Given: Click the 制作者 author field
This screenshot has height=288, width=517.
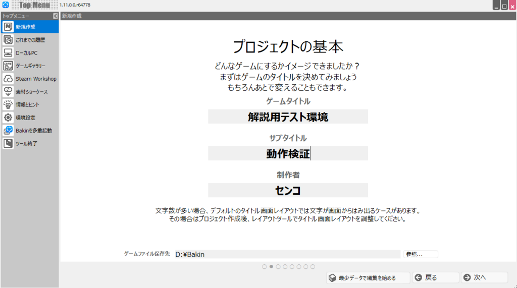Looking at the screenshot, I should point(288,191).
